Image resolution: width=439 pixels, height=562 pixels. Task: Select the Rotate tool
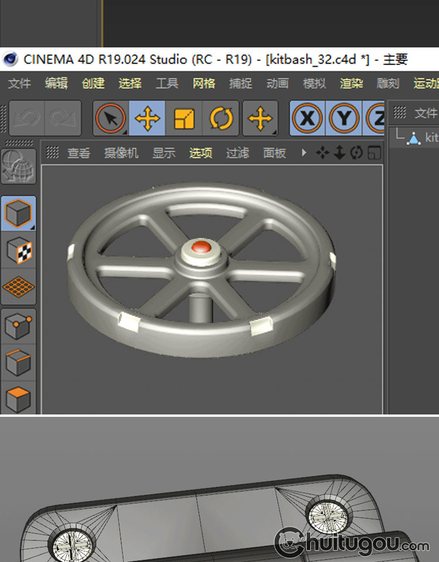221,118
